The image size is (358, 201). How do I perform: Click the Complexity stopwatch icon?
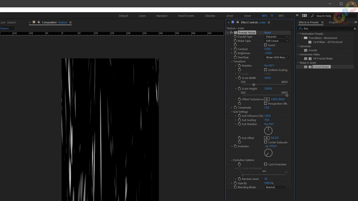click(x=235, y=108)
